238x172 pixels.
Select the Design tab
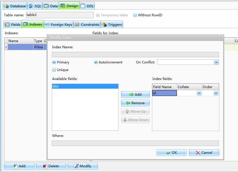point(69,6)
